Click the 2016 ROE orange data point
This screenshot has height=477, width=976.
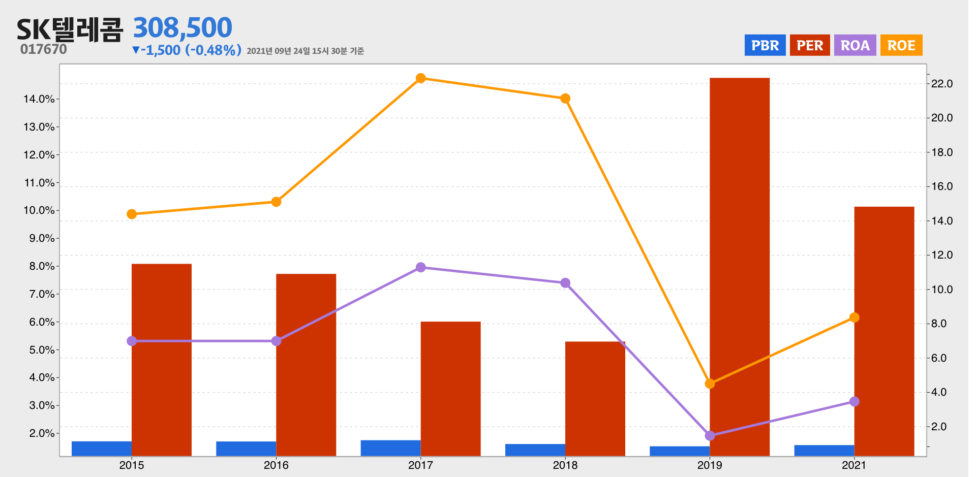click(276, 202)
